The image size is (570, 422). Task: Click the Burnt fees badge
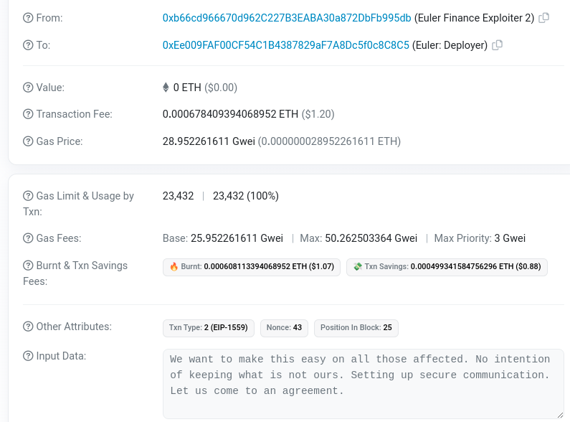tap(252, 267)
